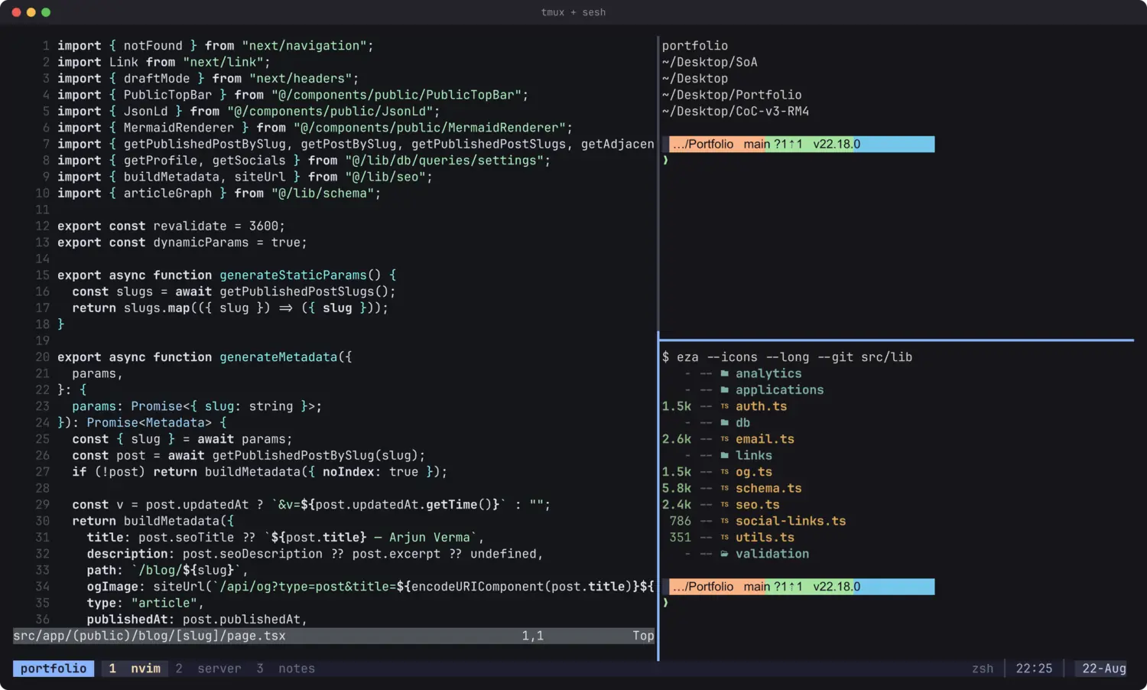Click the links directory name
The height and width of the screenshot is (690, 1147).
click(754, 455)
